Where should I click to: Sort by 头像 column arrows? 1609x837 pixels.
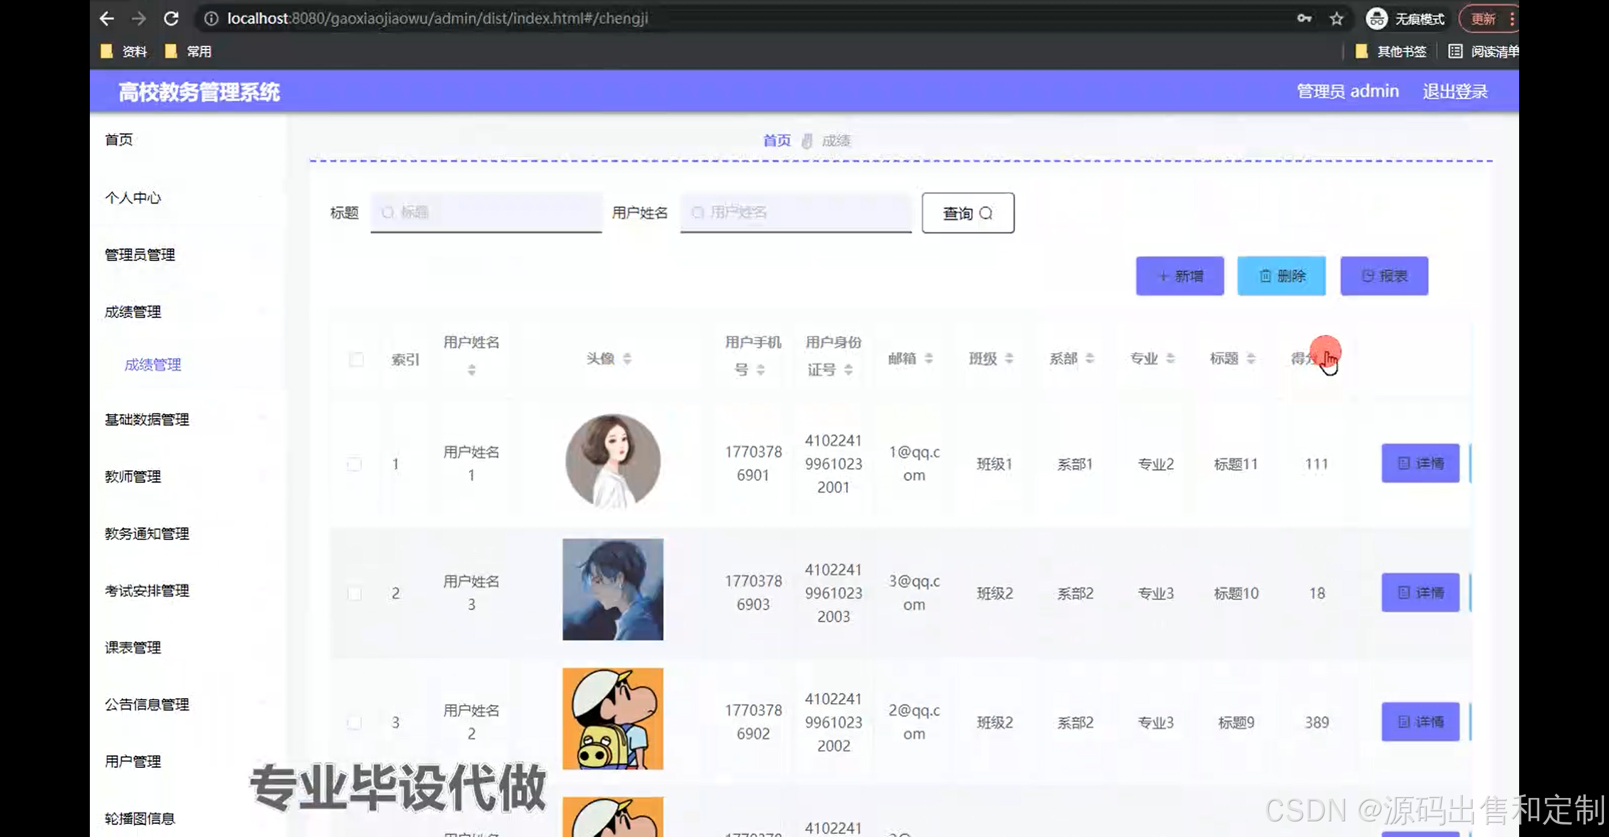(627, 359)
